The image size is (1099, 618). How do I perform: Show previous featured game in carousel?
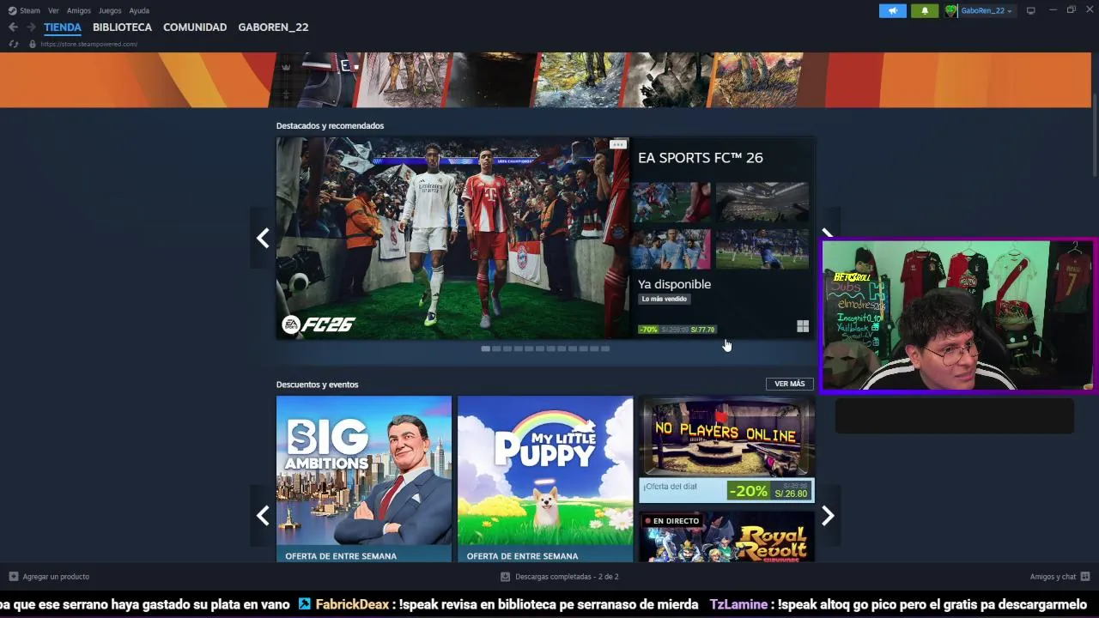pos(263,238)
